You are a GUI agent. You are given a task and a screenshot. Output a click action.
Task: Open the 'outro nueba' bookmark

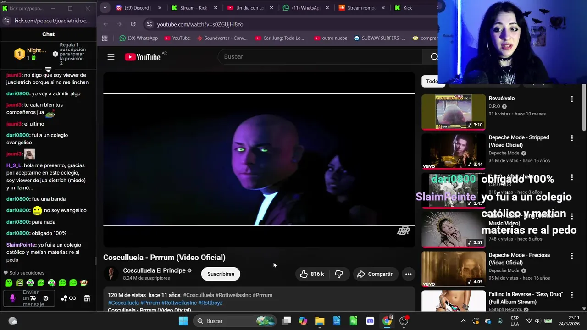(x=331, y=38)
